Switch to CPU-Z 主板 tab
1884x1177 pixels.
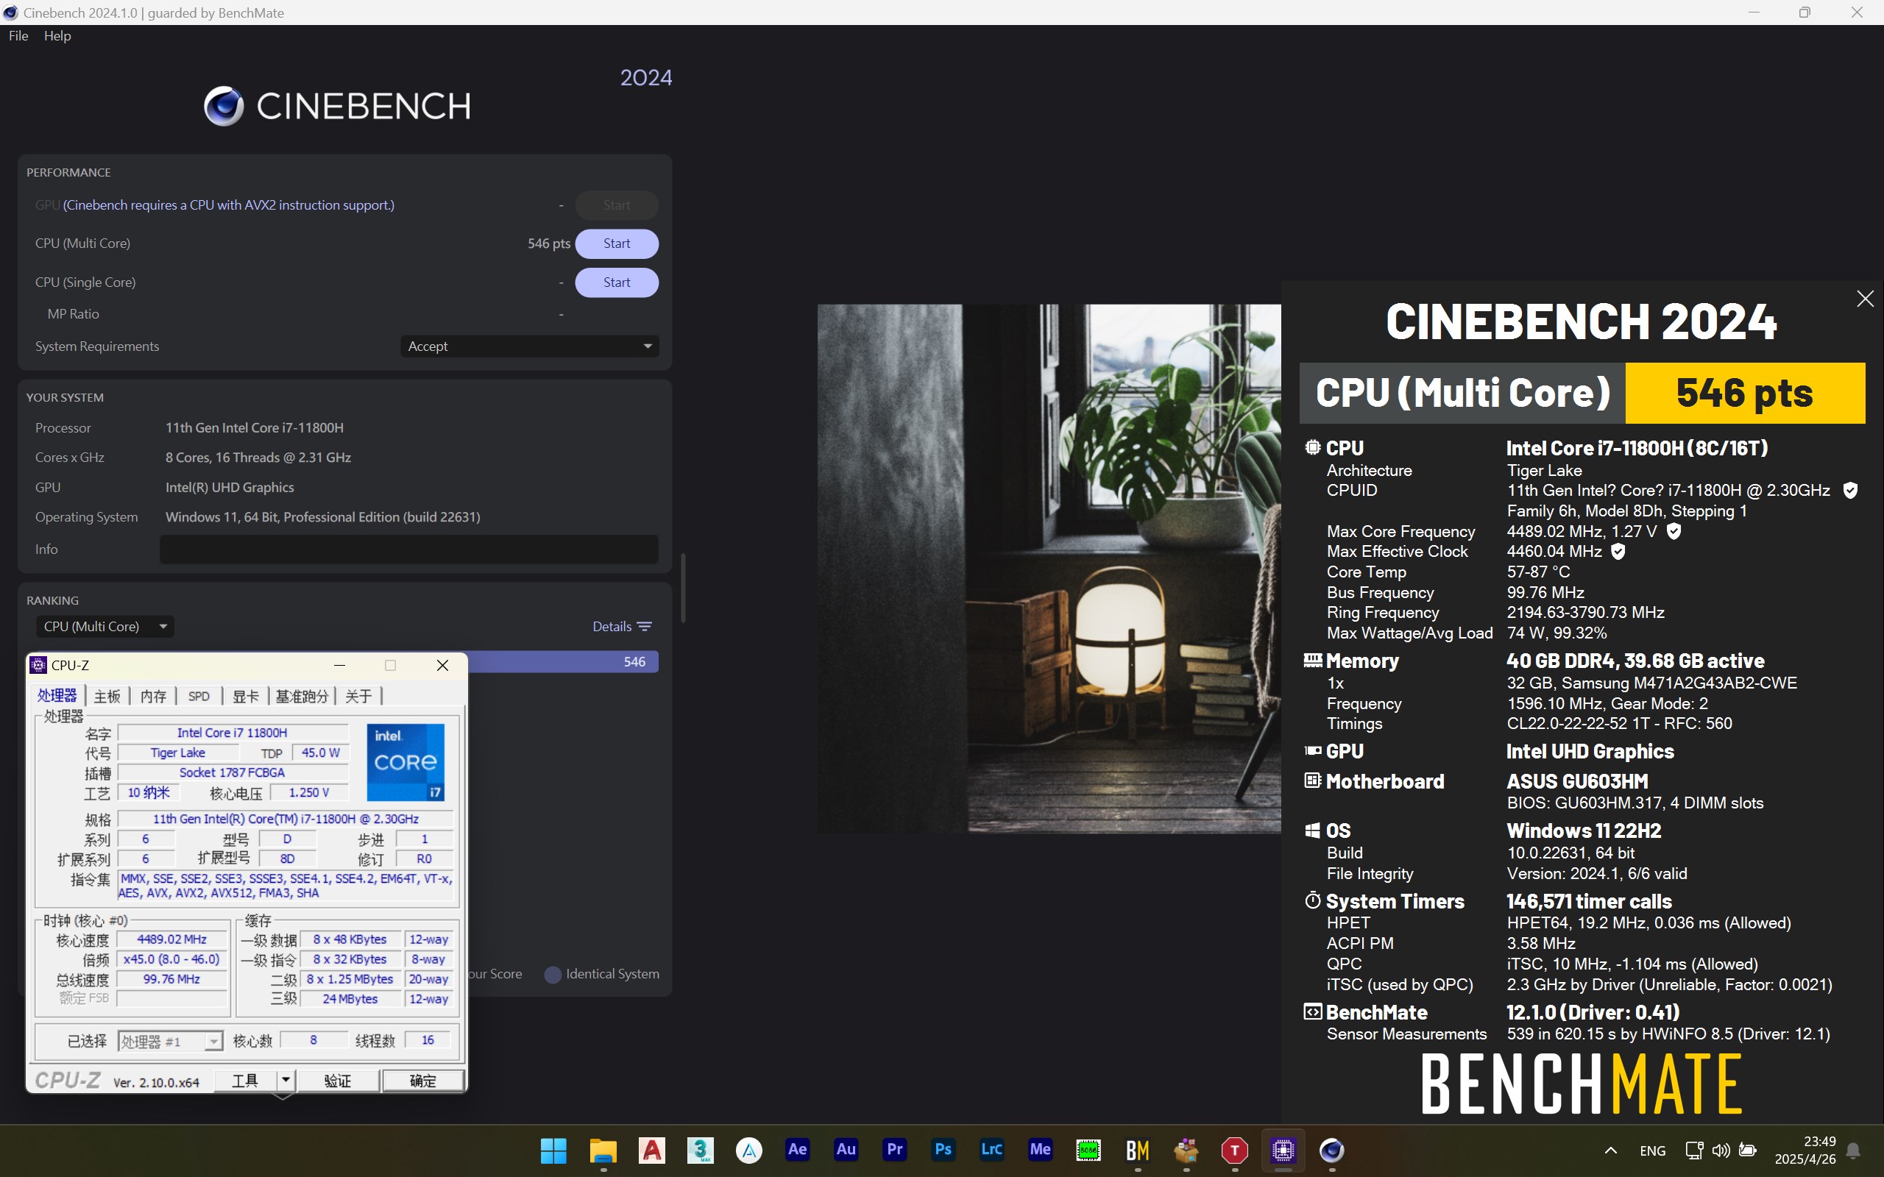pos(107,696)
